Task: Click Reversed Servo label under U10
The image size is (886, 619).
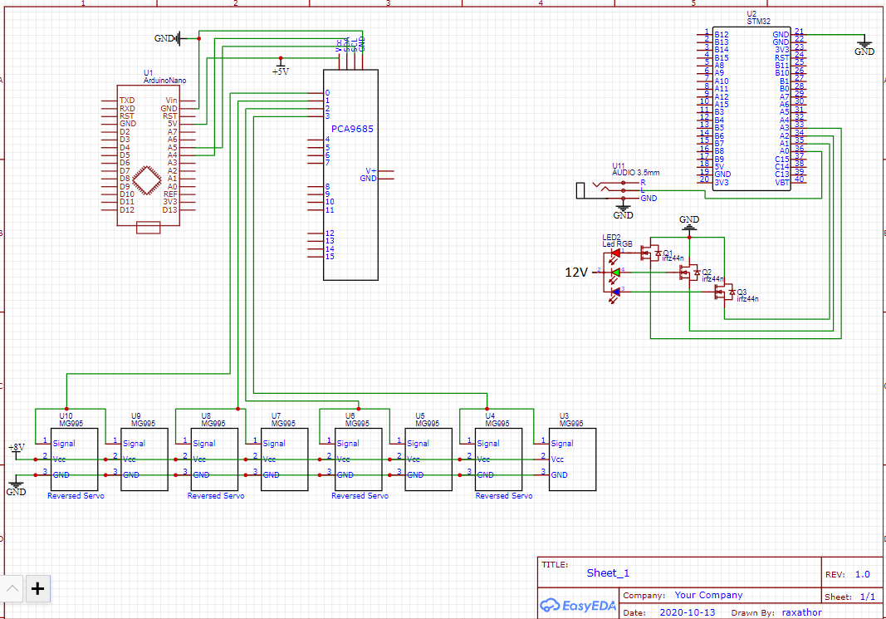Action: [x=76, y=496]
